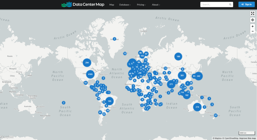Select the 195 cluster in Brazil
The width and height of the screenshot is (257, 140).
click(x=109, y=101)
